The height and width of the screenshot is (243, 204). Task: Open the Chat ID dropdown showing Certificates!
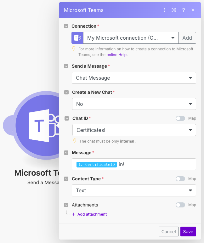pyautogui.click(x=134, y=130)
